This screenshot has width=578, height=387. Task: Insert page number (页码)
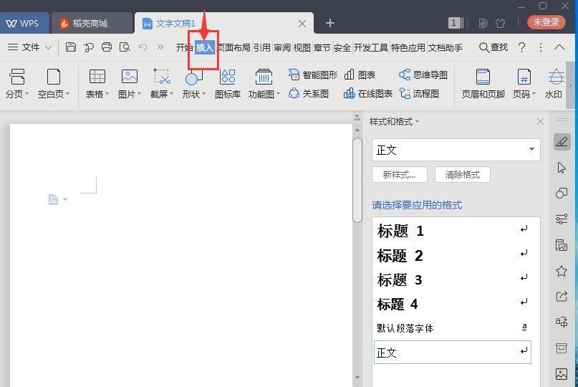(524, 84)
